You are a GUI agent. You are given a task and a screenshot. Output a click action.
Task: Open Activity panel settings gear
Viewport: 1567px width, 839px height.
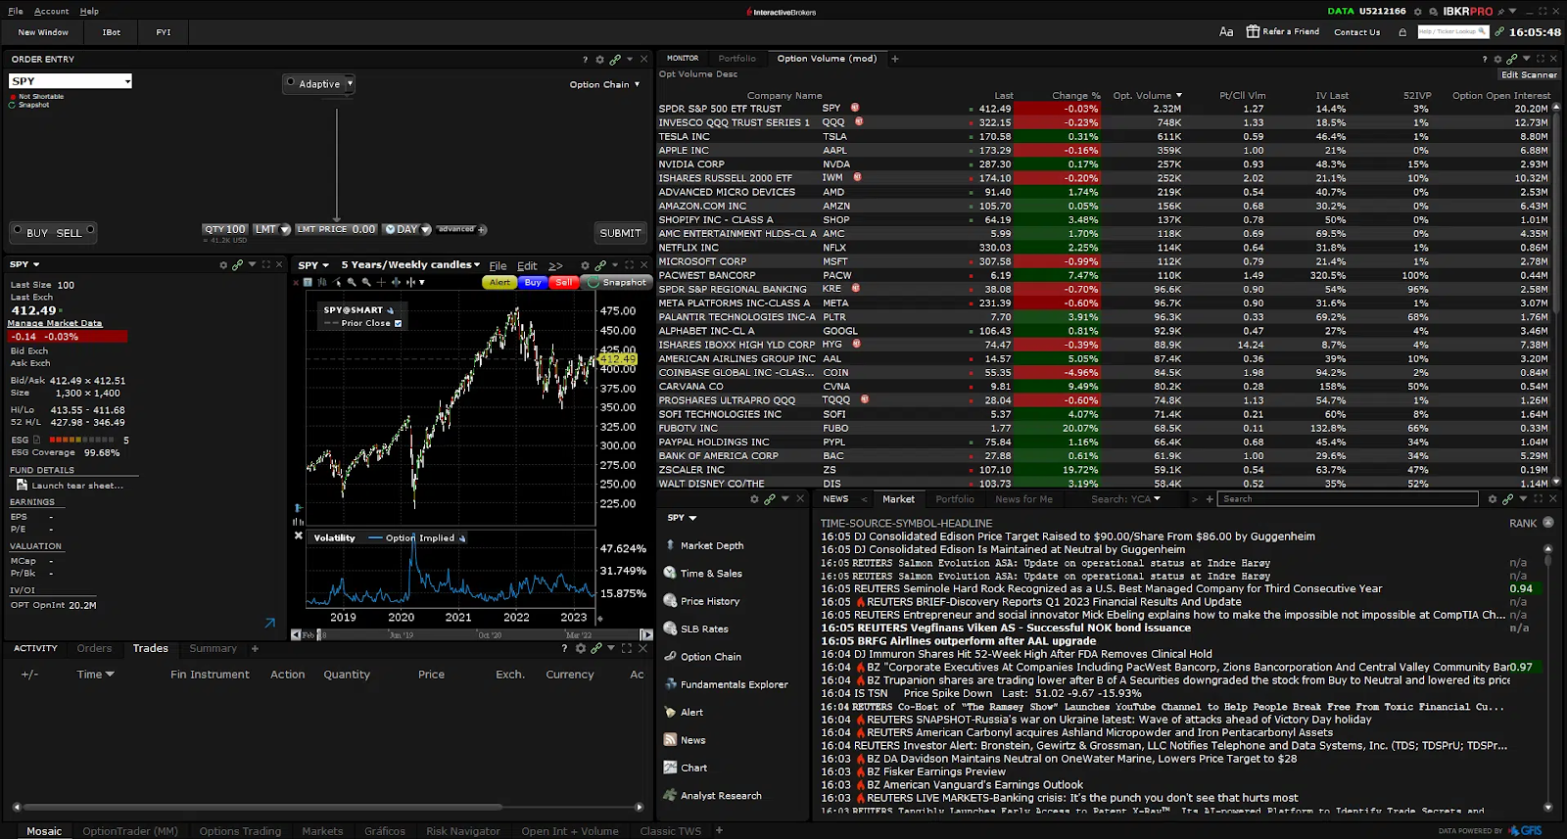[x=581, y=648]
